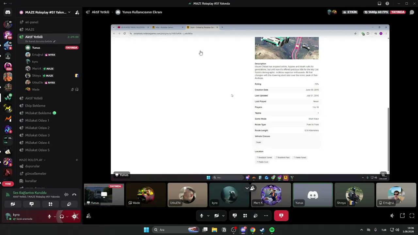Launch activities from call control bar

coord(245,216)
